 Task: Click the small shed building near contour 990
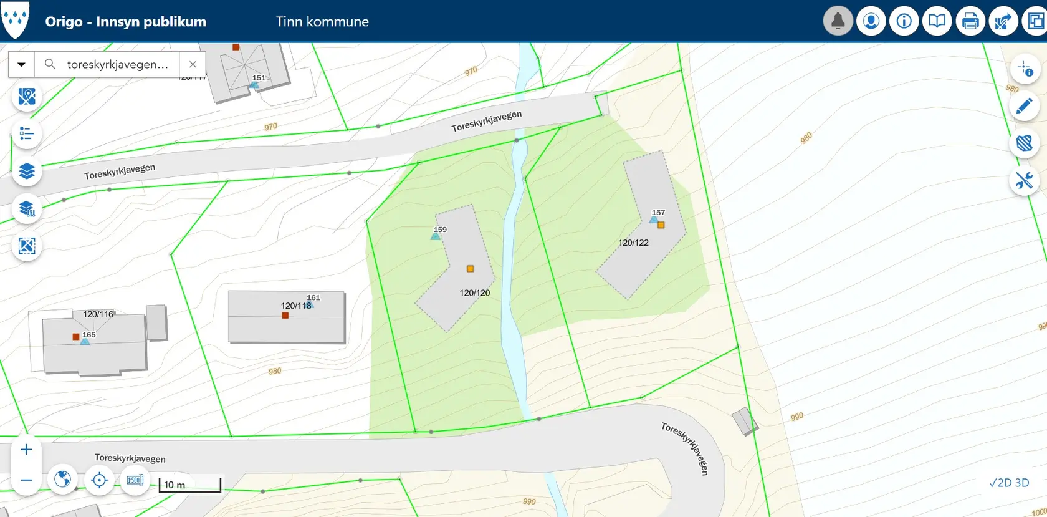[745, 421]
